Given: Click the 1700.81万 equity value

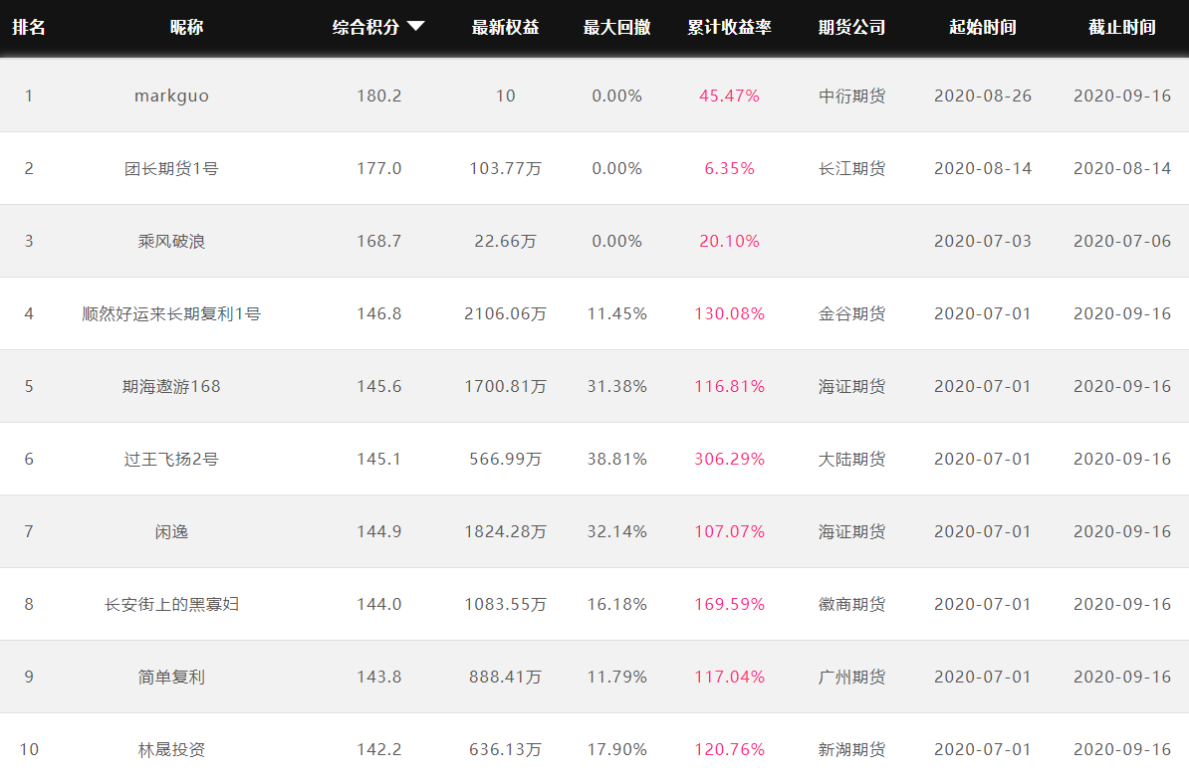Looking at the screenshot, I should (x=505, y=386).
